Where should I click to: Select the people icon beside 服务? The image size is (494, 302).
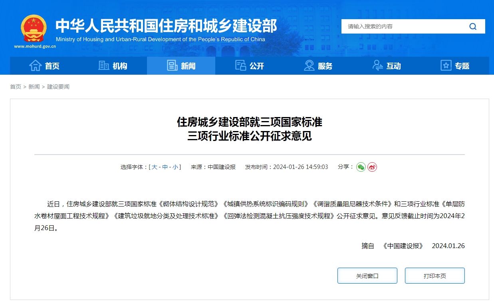(308, 66)
